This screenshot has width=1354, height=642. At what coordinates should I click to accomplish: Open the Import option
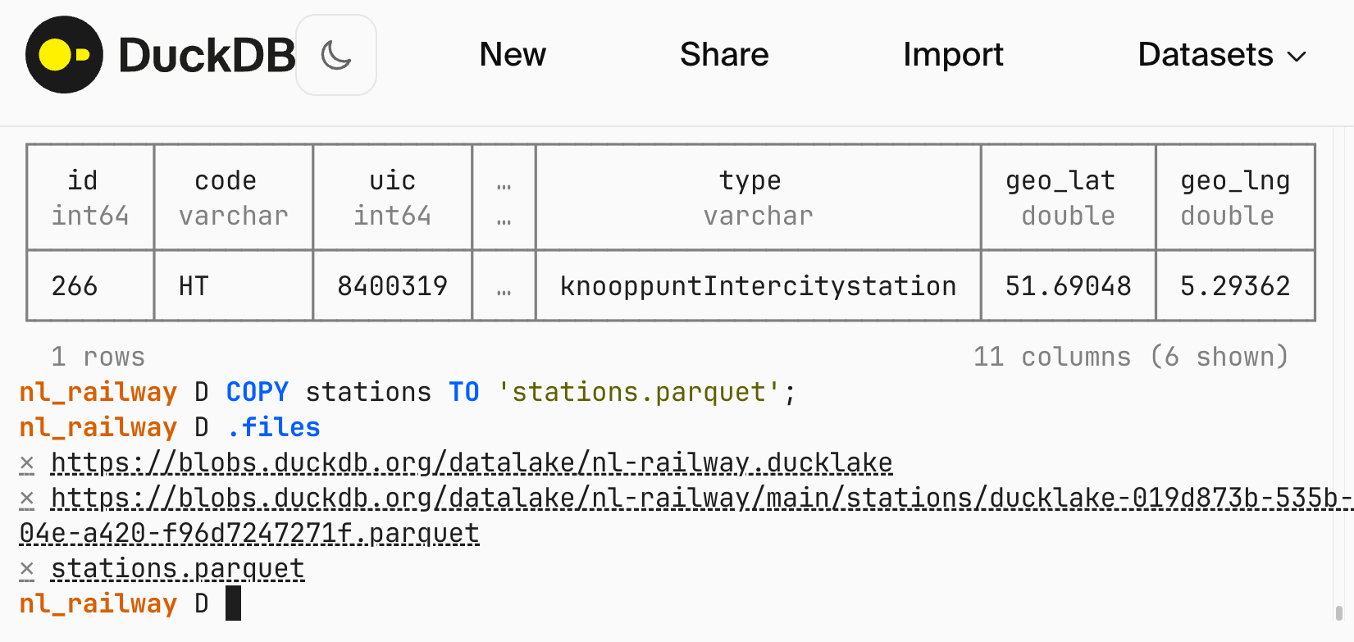coord(953,55)
